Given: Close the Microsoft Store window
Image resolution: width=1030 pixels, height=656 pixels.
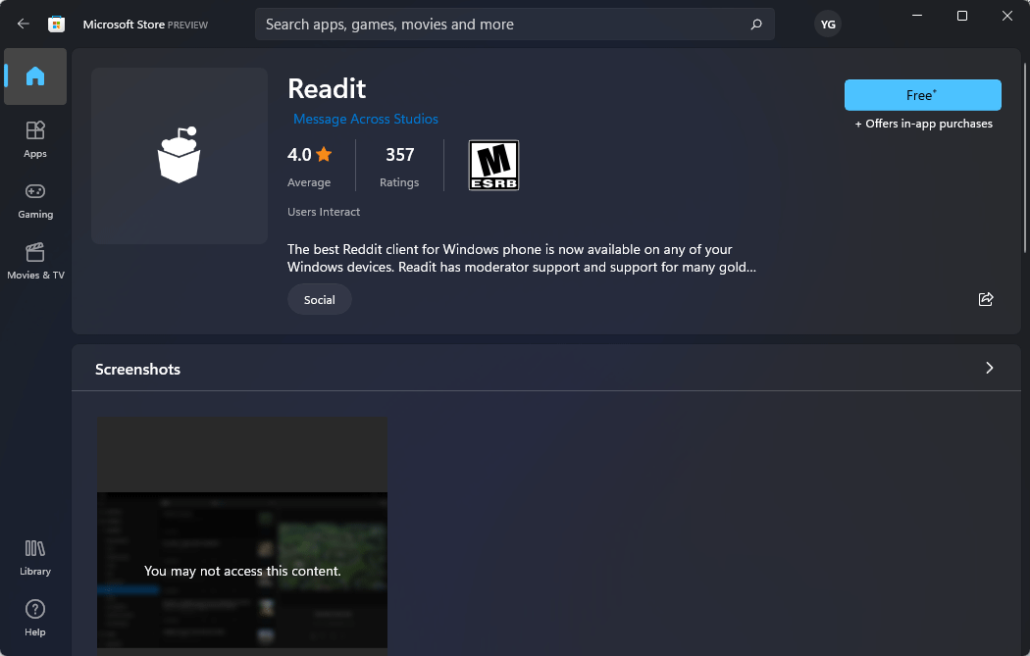Looking at the screenshot, I should [1007, 16].
